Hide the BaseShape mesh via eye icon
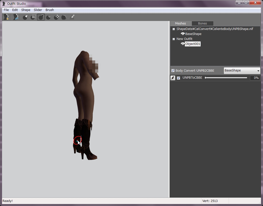The height and width of the screenshot is (206, 263). click(183, 34)
